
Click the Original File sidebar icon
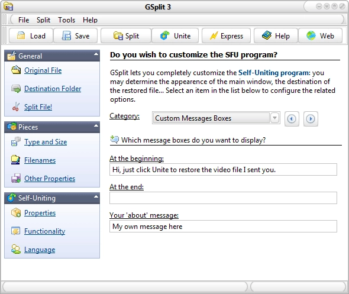point(16,70)
